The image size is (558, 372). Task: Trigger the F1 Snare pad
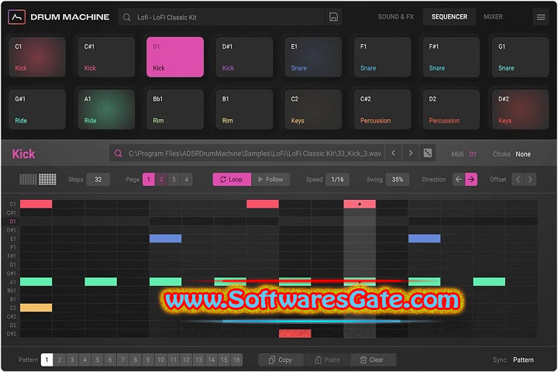(382, 57)
